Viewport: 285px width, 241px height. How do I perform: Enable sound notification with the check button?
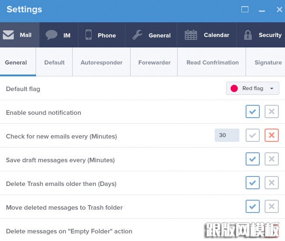[253, 111]
